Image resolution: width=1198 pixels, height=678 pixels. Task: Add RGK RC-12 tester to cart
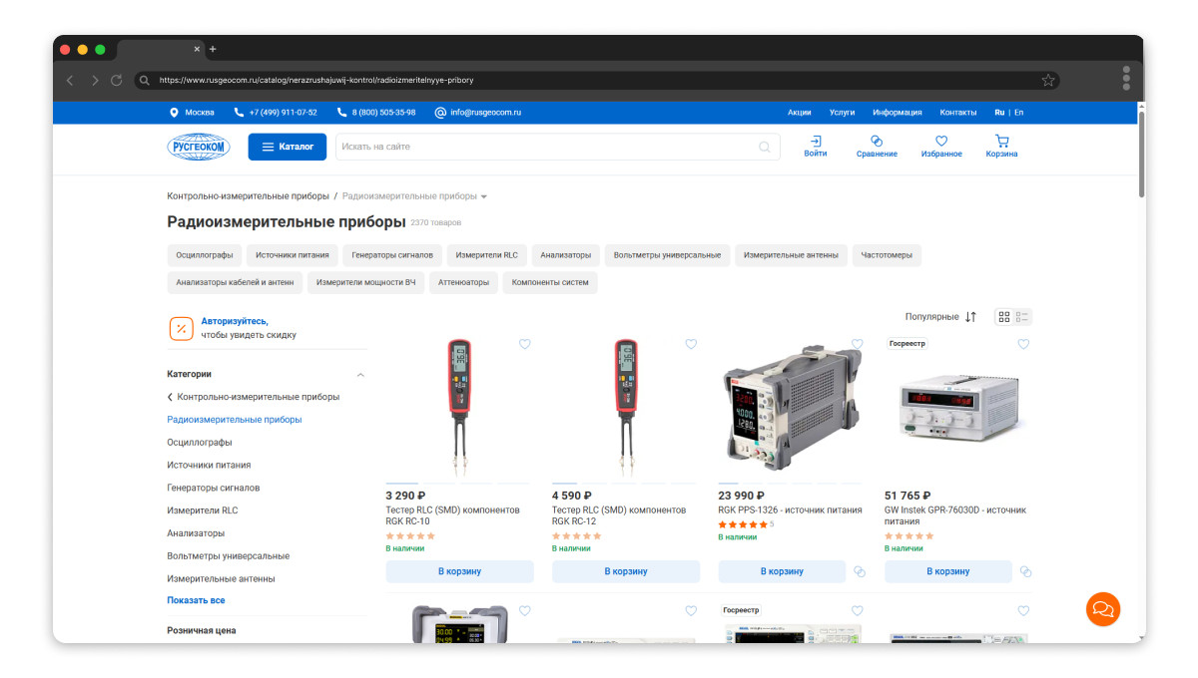pos(626,571)
